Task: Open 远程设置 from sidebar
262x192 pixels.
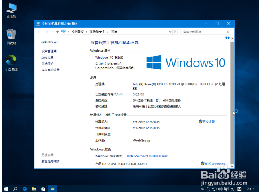Action: [47, 57]
